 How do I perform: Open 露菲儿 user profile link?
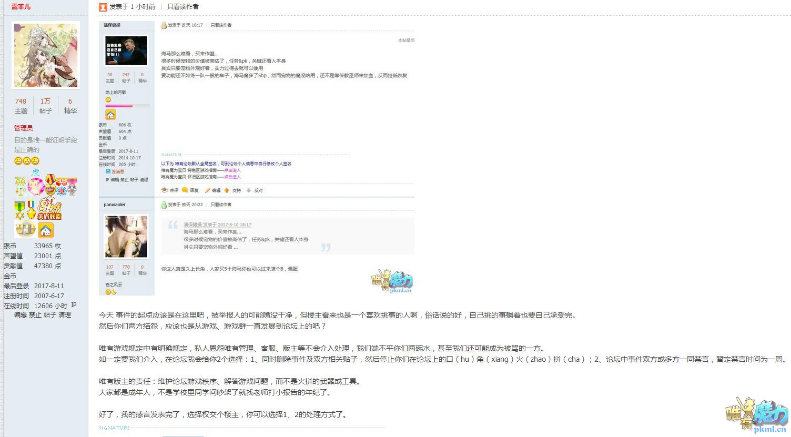pyautogui.click(x=21, y=7)
